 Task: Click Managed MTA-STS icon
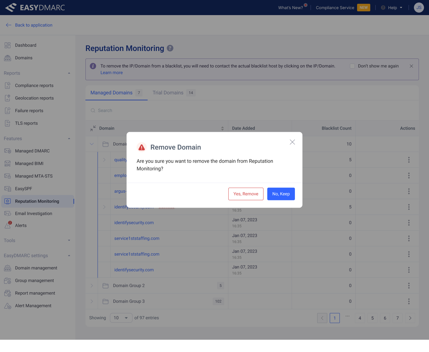(x=8, y=176)
